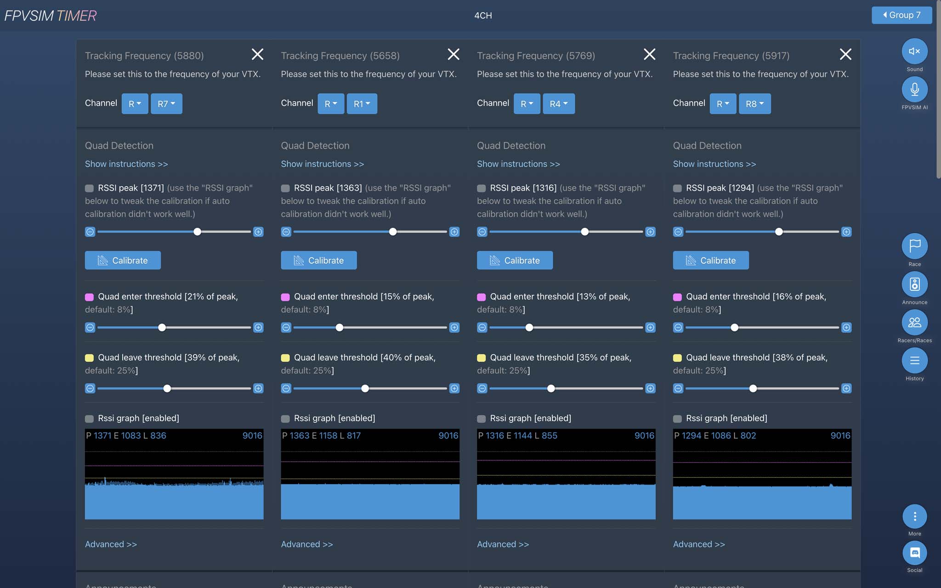Open the Race flag page
941x588 pixels.
tap(914, 246)
